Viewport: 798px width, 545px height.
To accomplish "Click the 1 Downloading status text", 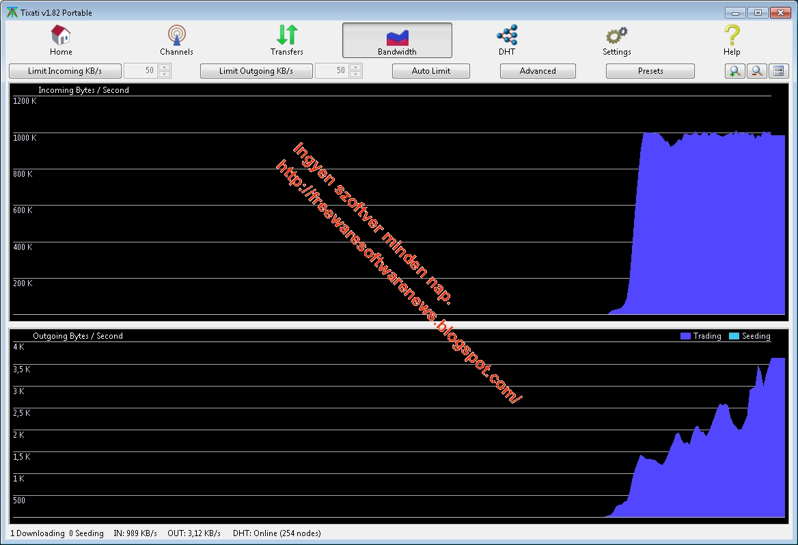I will pyautogui.click(x=38, y=533).
